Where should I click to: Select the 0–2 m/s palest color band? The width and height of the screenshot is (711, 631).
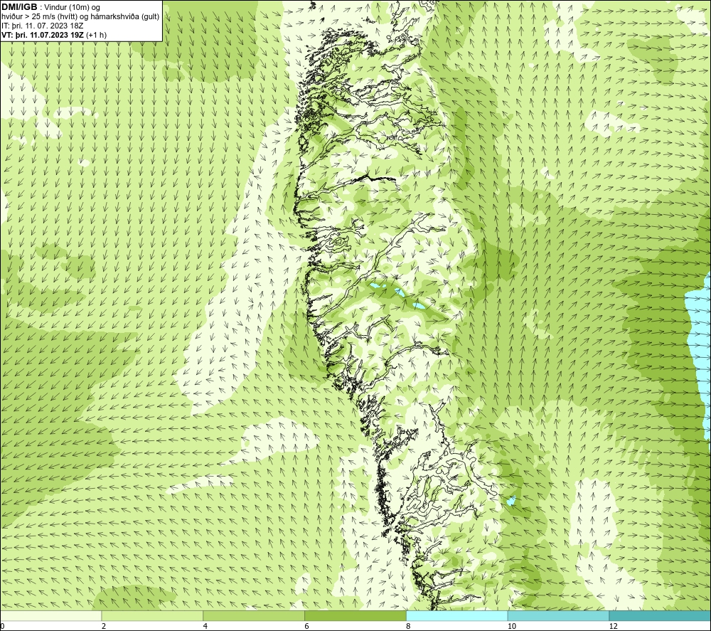point(50,615)
